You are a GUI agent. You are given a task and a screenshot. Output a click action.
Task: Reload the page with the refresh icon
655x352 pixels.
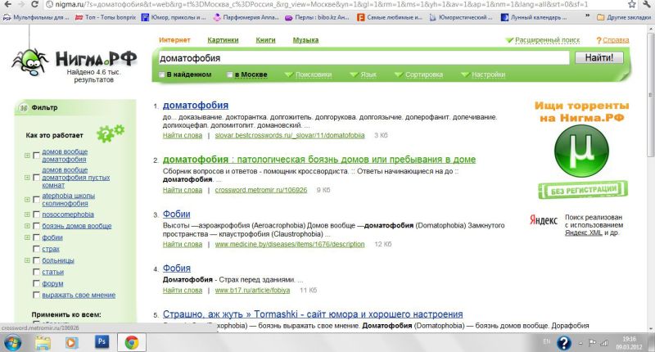tap(34, 4)
